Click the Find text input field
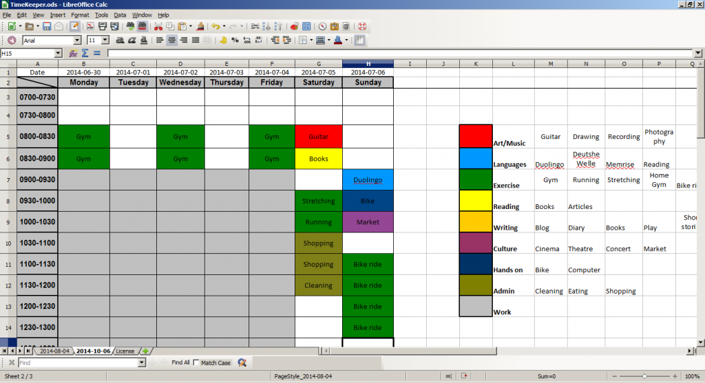 78,362
